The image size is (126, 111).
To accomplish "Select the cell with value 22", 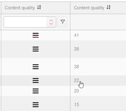I will tap(98, 80).
